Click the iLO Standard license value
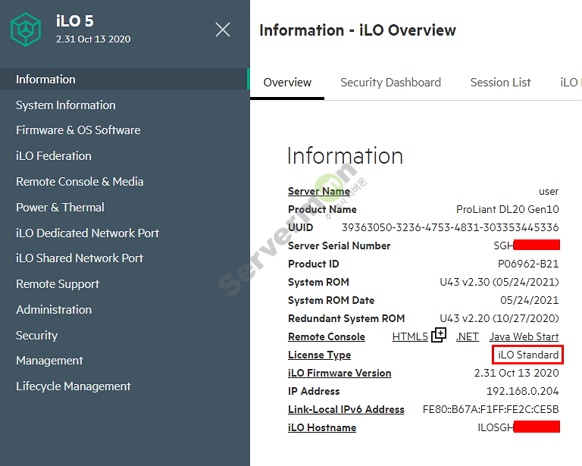The image size is (582, 466). click(528, 355)
